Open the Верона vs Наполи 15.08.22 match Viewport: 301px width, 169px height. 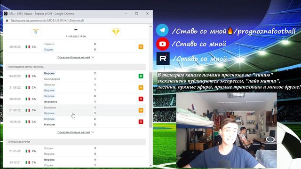pos(76,122)
